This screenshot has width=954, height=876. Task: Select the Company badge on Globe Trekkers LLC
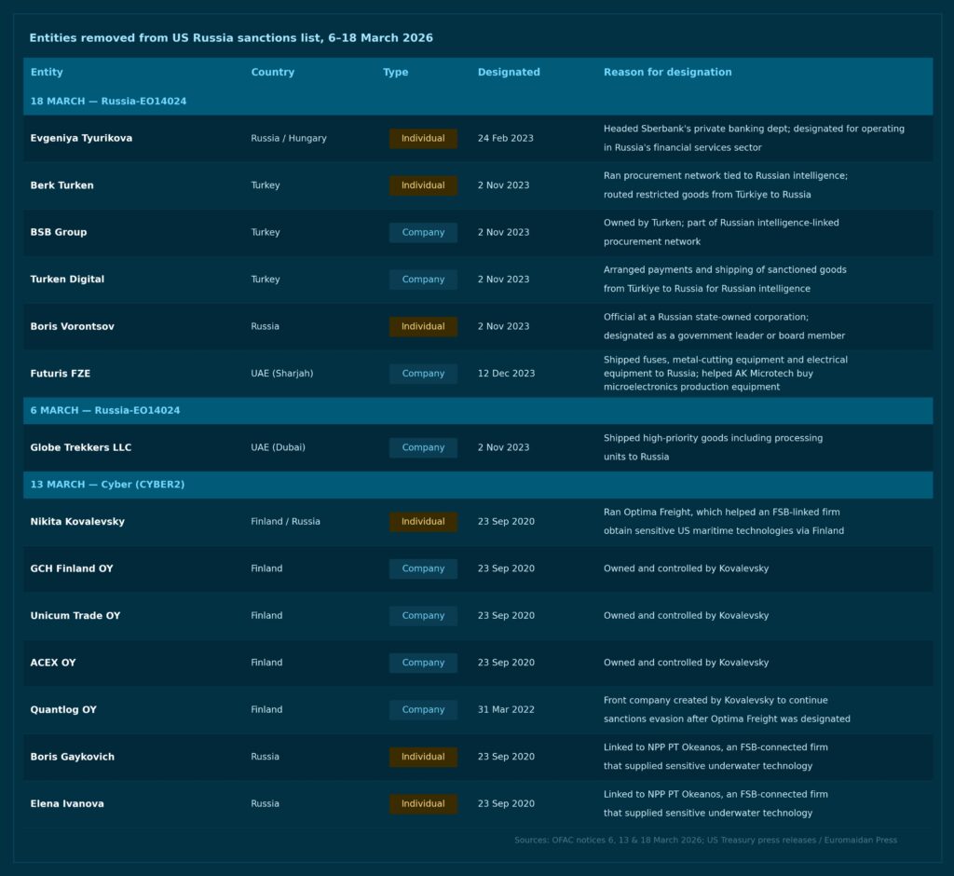[x=423, y=447]
